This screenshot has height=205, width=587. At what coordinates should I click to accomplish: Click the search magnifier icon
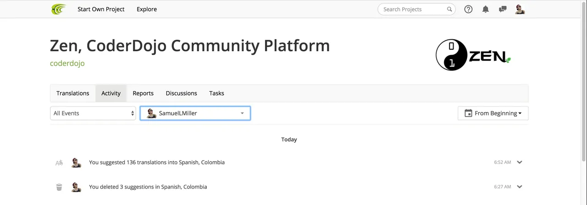449,9
